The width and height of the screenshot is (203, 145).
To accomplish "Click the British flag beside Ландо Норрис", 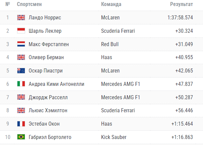I will click(21, 18).
